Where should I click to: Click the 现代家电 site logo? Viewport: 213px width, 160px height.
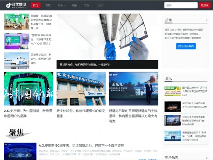tap(16, 5)
